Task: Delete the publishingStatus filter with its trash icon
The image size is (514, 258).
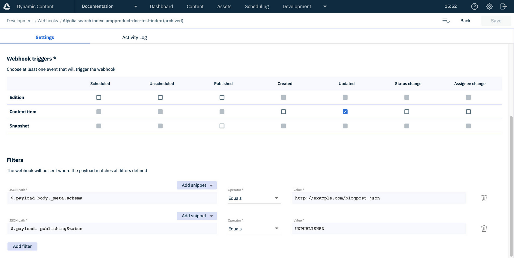Action: coord(484,229)
